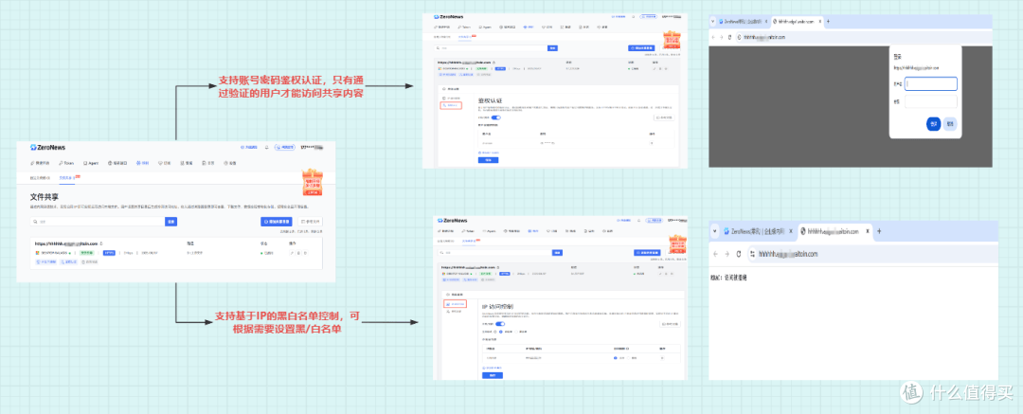View site information icon in bottom-right address bar
1023x414 pixels.
(752, 253)
